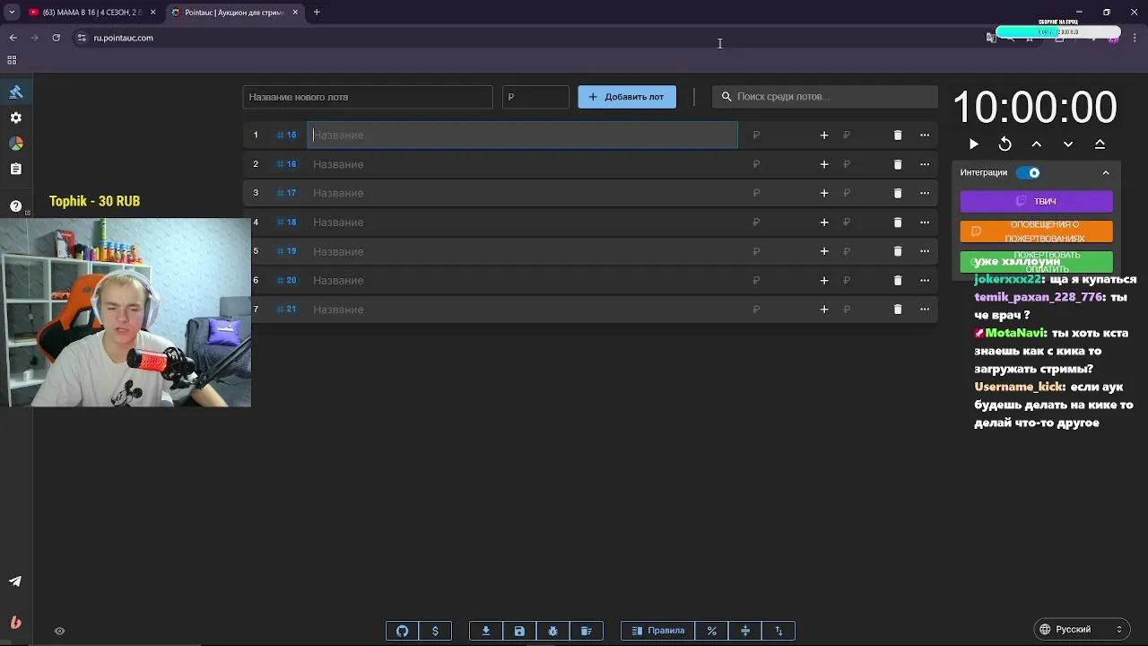This screenshot has width=1148, height=646.
Task: Open the browser three-dot menu
Action: click(1135, 38)
